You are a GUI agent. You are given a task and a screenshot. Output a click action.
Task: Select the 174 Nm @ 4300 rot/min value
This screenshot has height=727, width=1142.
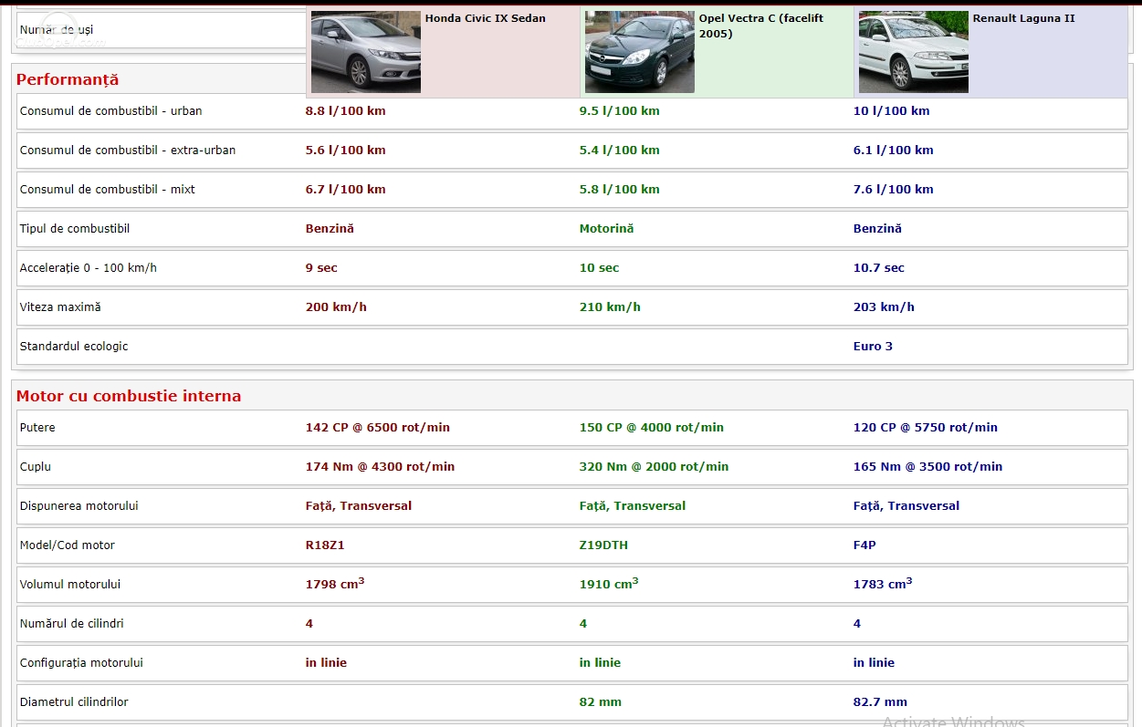(380, 467)
